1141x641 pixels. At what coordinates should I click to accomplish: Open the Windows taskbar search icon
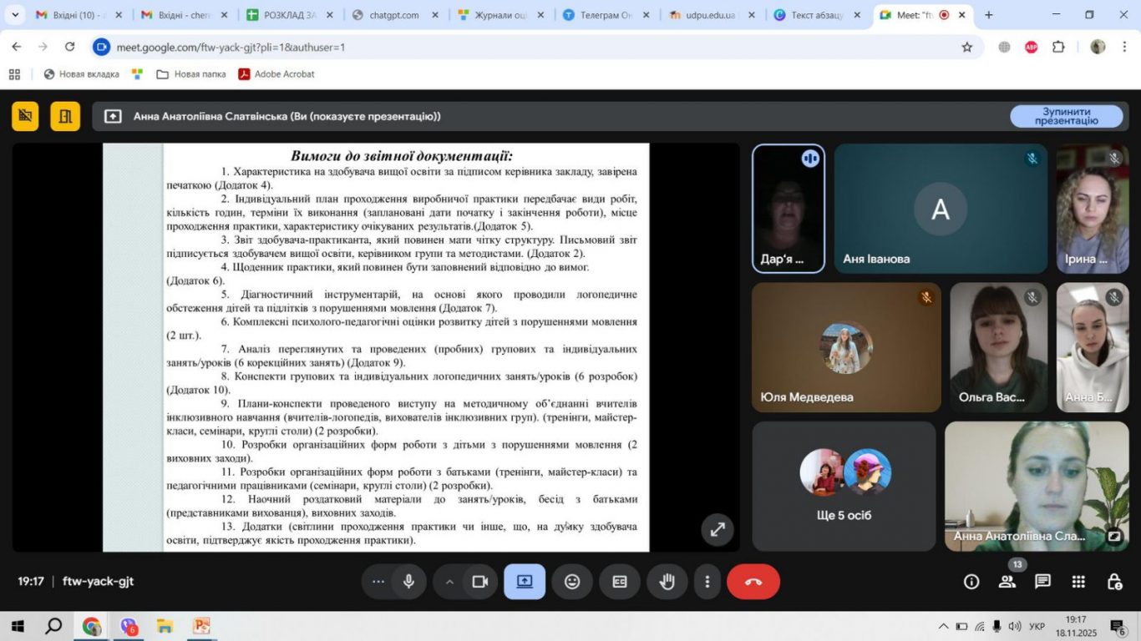[x=53, y=626]
